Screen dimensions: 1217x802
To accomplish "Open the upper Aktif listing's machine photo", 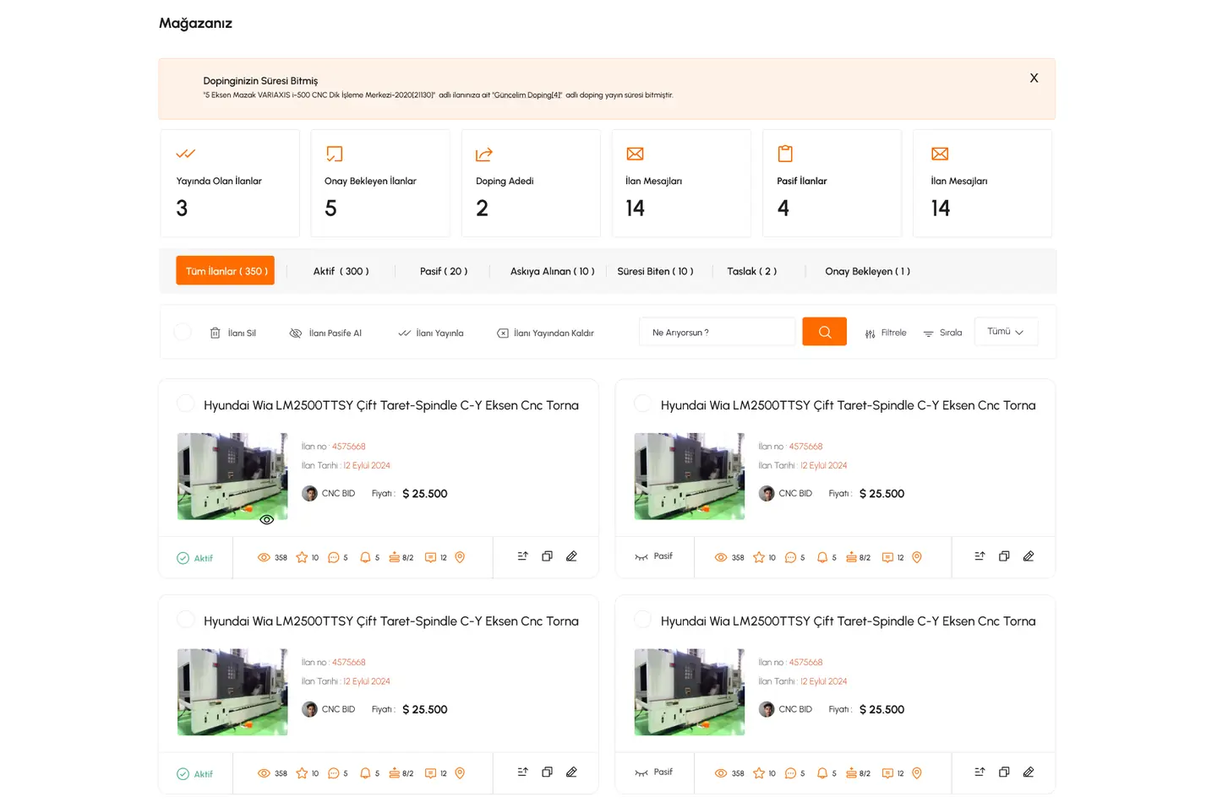I will click(232, 476).
